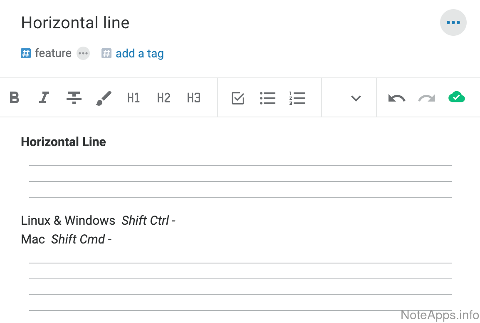The height and width of the screenshot is (323, 480).
Task: Open the 'feature' tag
Action: click(x=53, y=53)
